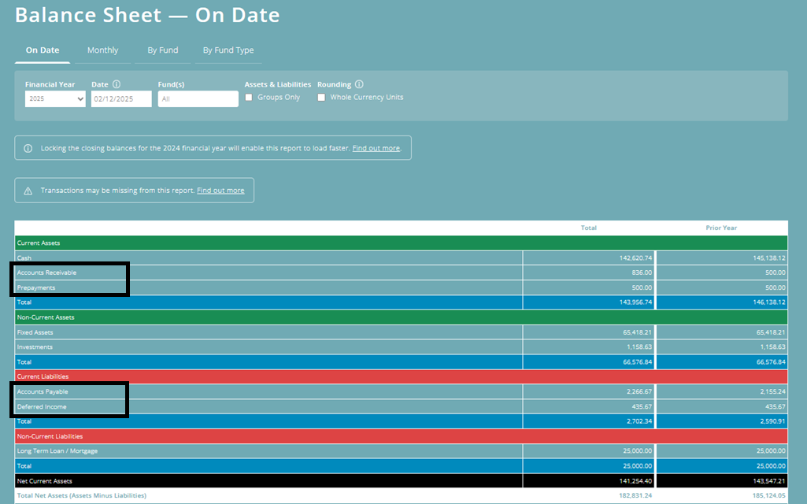Click Current Liabilities prior year total 2,590.91
The width and height of the screenshot is (807, 504).
[772, 421]
